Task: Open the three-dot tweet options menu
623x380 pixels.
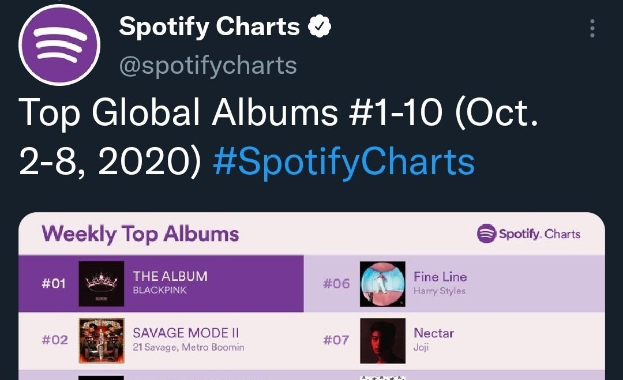Action: click(x=592, y=28)
